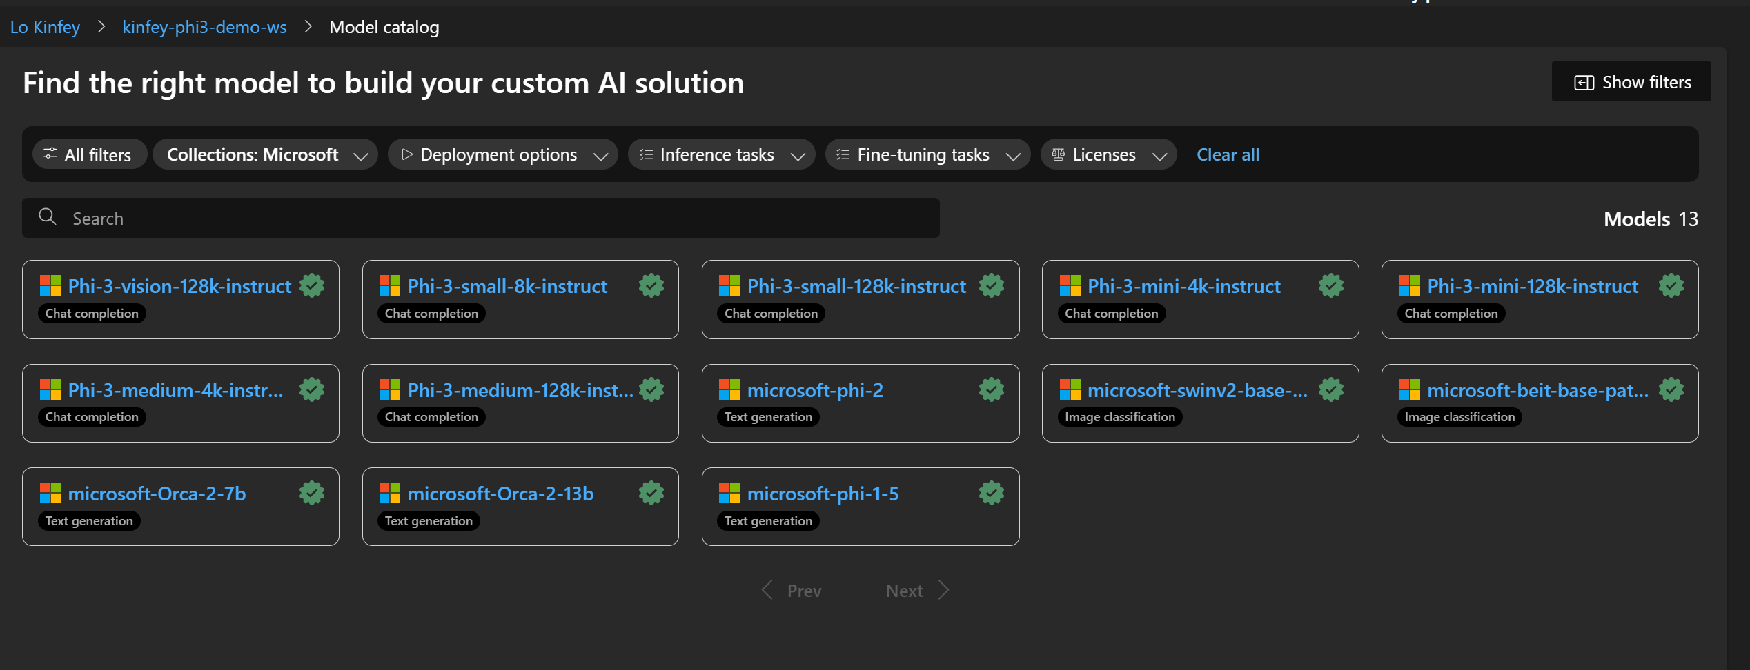Open the Deployment options dropdown

503,154
